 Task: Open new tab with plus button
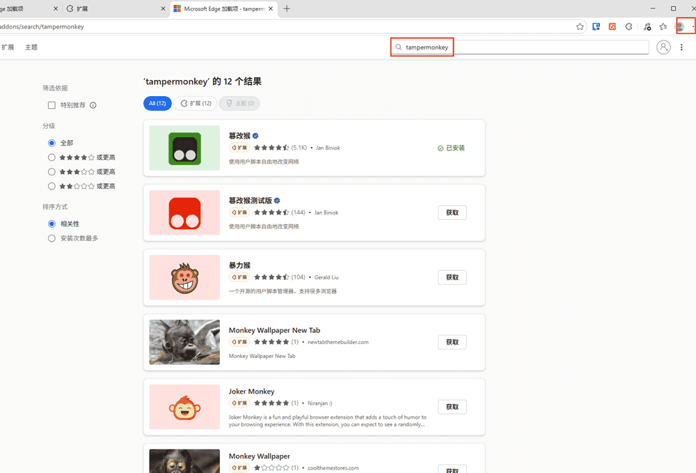click(287, 8)
